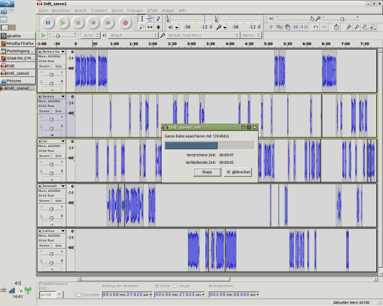The height and width of the screenshot is (306, 383).
Task: Open the Front Mic input device dropdown
Action: point(202,35)
